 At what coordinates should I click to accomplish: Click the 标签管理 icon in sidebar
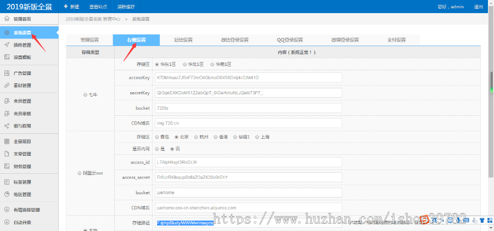(x=7, y=182)
